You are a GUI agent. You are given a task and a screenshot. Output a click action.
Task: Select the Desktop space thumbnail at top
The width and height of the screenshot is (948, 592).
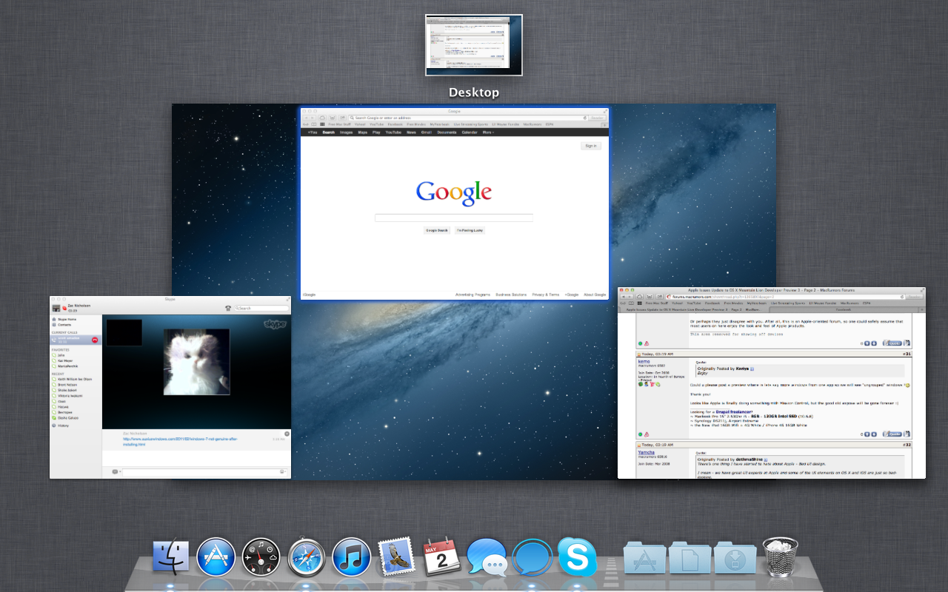pos(474,45)
